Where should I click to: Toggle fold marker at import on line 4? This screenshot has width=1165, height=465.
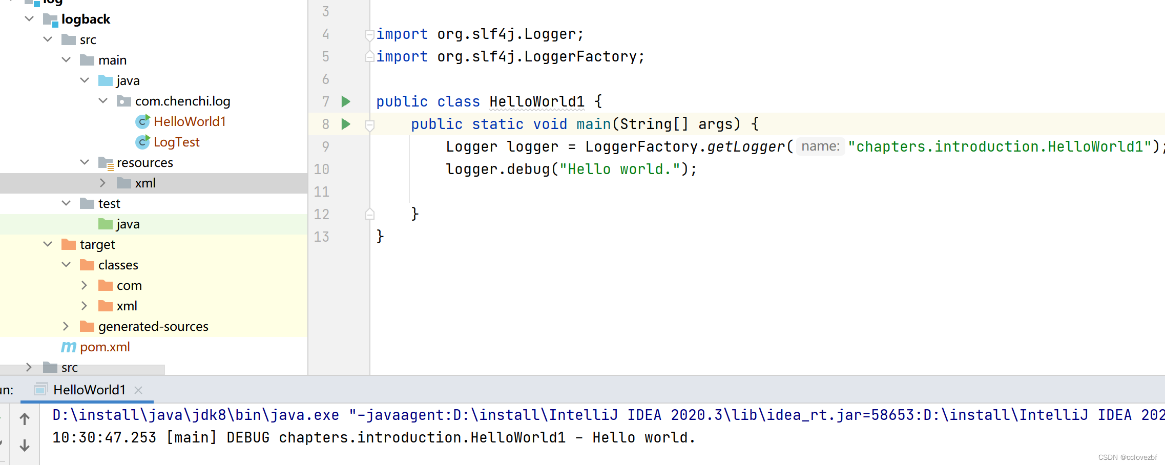pos(369,35)
